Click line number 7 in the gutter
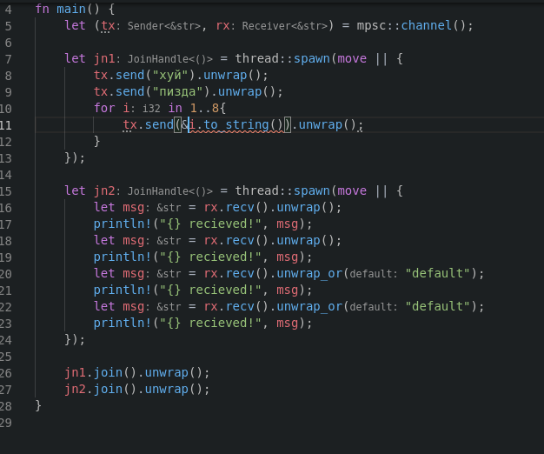The width and height of the screenshot is (544, 454). 9,59
